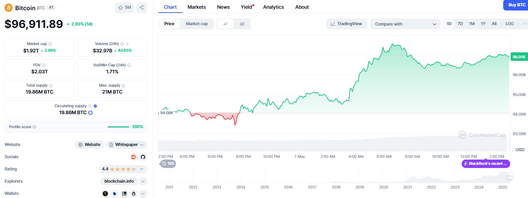Click the padlock wallet icon
Image resolution: width=528 pixels, height=198 pixels.
click(133, 193)
